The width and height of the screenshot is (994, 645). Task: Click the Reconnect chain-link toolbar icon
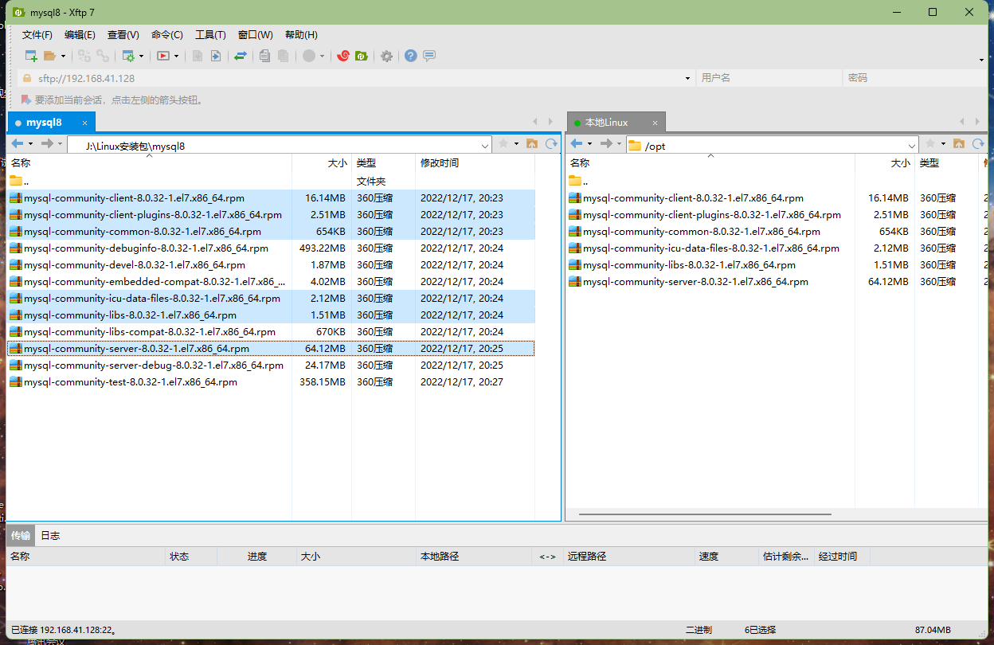click(x=103, y=56)
